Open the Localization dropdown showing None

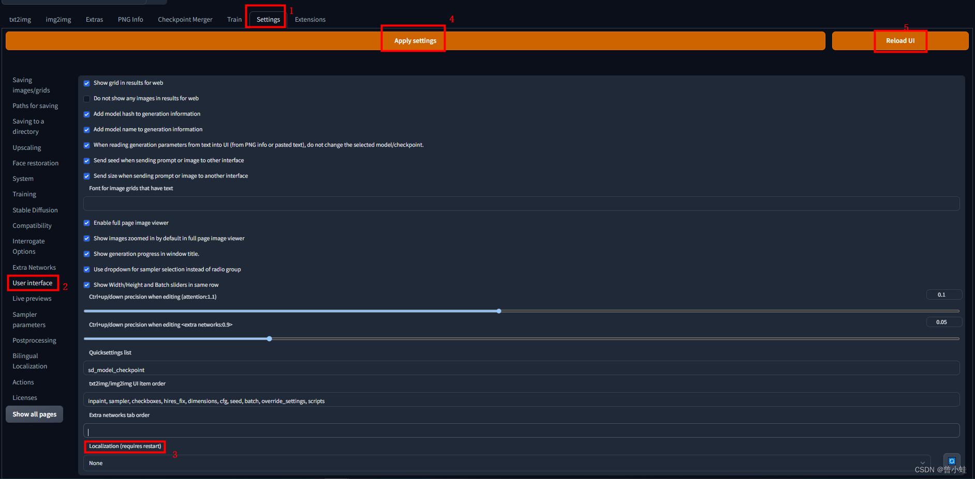[x=507, y=463]
